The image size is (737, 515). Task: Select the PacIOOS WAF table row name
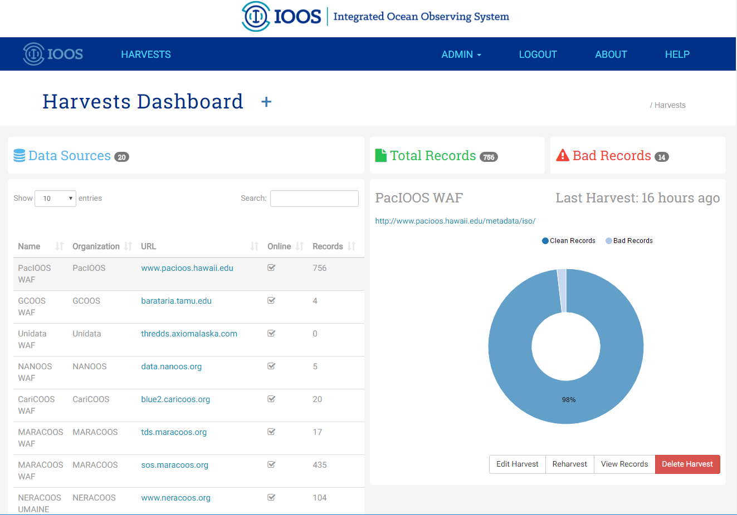[x=35, y=274]
